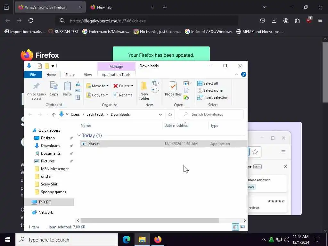The width and height of the screenshot is (328, 246).
Task: Open the Easy access dropdown in ribbon
Action: [156, 90]
